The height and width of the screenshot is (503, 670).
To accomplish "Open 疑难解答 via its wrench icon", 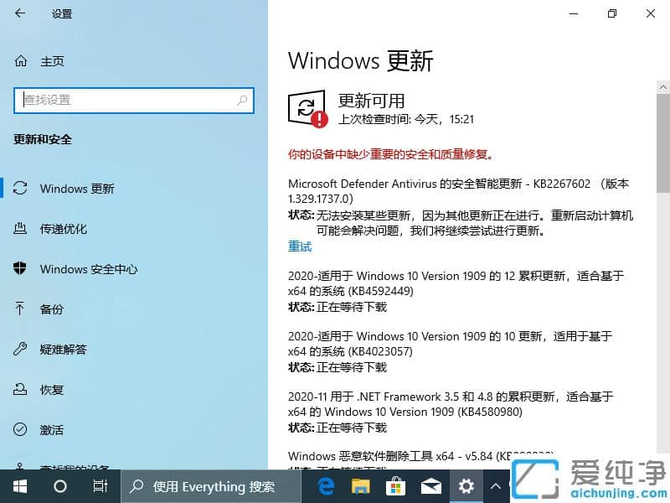I will 20,350.
